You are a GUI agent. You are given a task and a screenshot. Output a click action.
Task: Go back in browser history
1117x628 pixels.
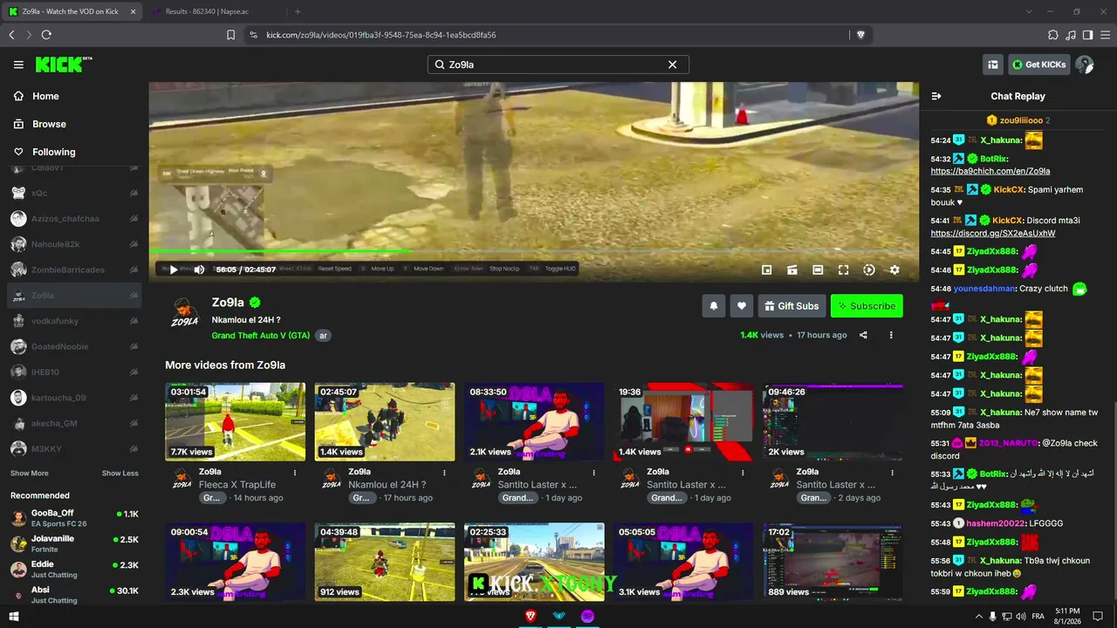[11, 35]
